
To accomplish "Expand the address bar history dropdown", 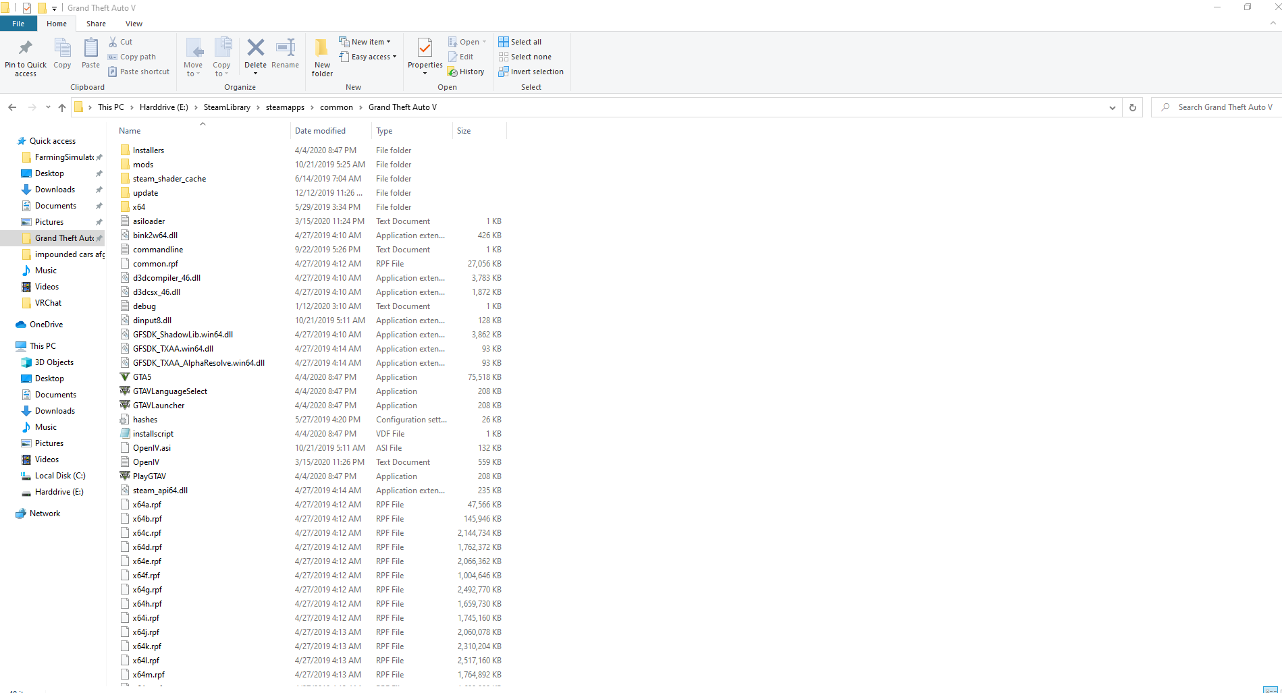I will click(x=1113, y=107).
